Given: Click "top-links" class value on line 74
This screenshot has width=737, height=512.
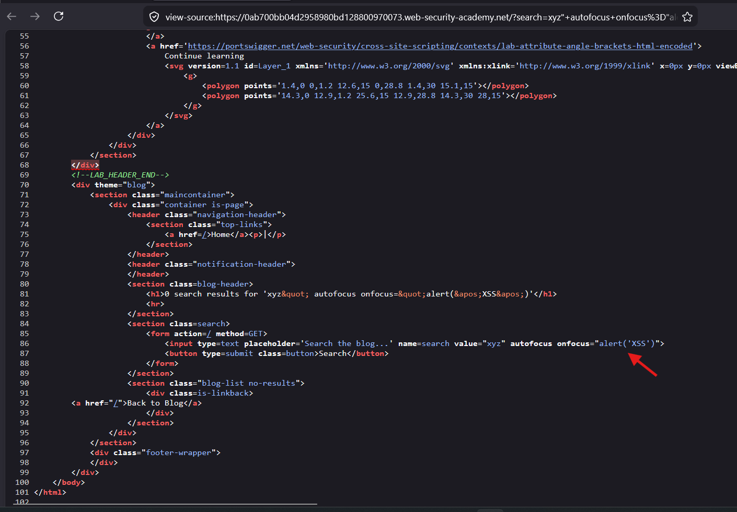Looking at the screenshot, I should (241, 224).
